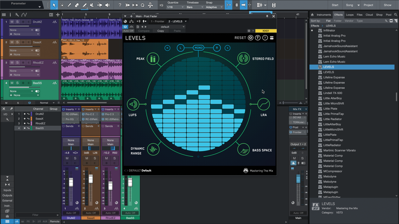399x224 pixels.
Task: Select the Listen tool in the toolbar
Action: (x=107, y=5)
